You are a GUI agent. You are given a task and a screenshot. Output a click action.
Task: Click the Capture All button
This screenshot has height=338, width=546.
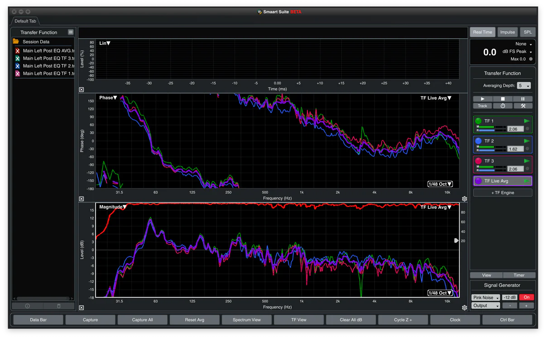click(x=143, y=319)
